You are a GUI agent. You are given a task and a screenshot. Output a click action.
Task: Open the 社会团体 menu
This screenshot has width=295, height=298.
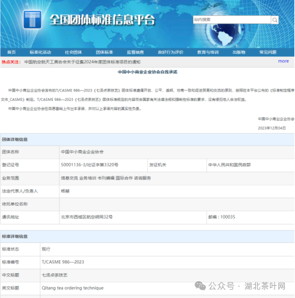click(x=74, y=52)
